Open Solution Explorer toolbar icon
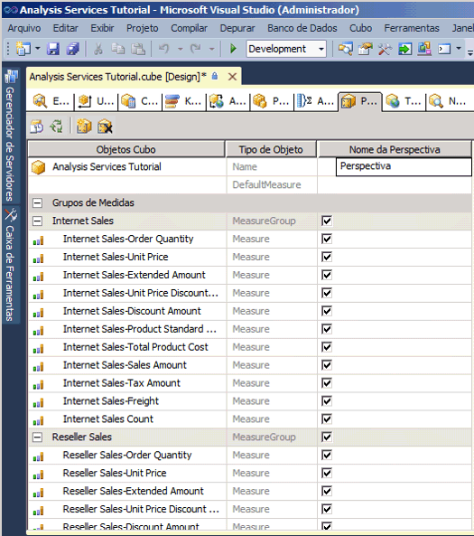 click(346, 49)
